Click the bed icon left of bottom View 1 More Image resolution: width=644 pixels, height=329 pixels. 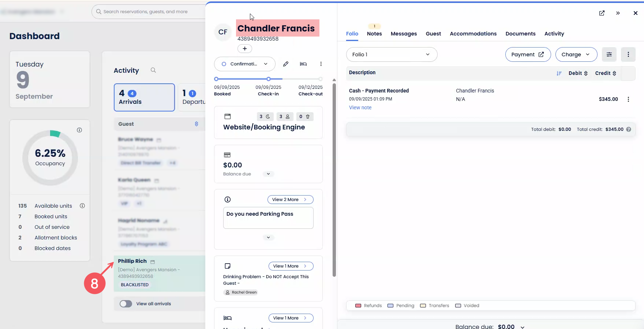click(x=228, y=318)
